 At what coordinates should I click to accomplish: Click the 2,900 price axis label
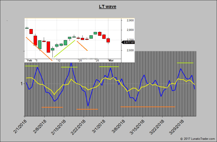point(130,21)
